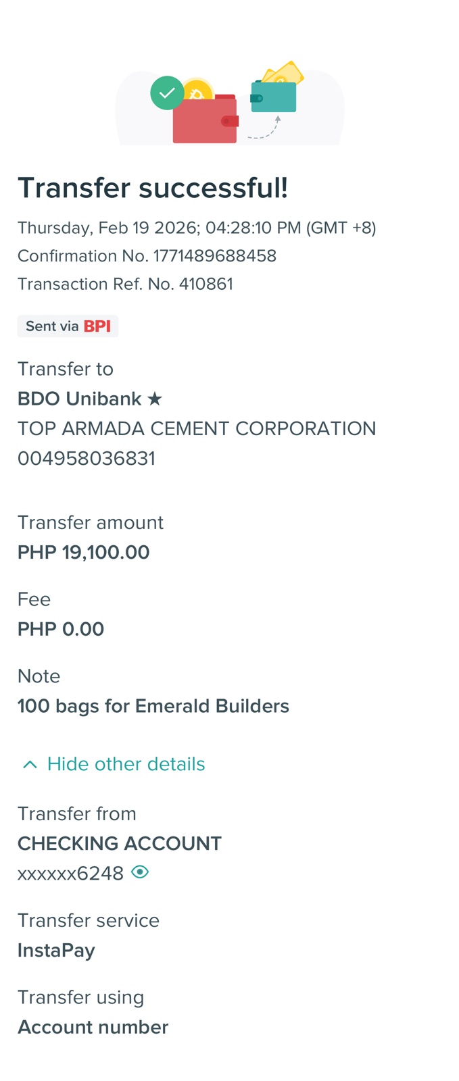
Task: Click the red BPI logo
Action: [x=97, y=326]
